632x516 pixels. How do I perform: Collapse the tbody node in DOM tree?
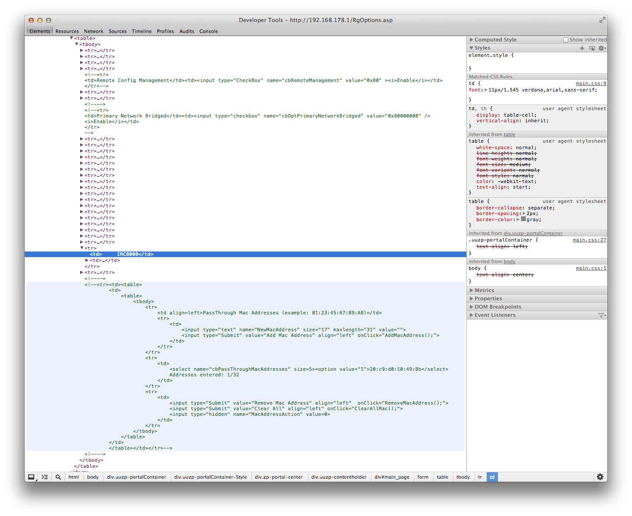pos(77,44)
